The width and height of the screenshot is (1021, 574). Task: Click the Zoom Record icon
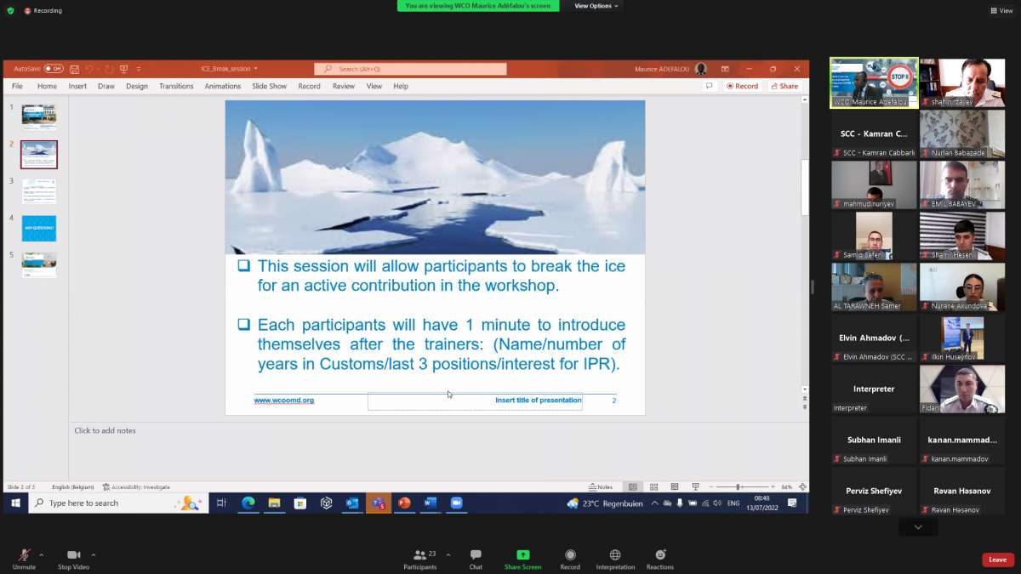pos(570,554)
